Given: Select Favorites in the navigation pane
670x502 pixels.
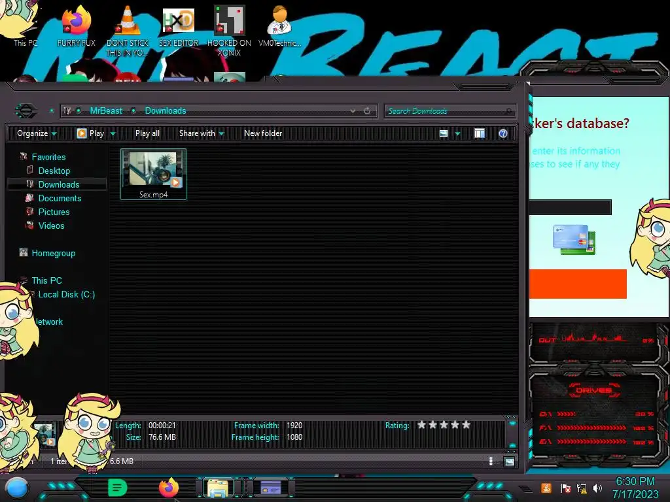Looking at the screenshot, I should click(48, 157).
